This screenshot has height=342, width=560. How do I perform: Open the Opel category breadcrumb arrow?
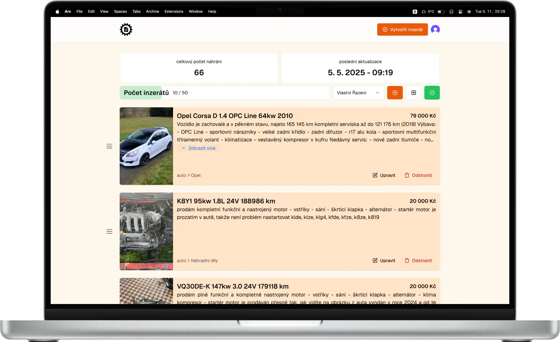coord(189,175)
